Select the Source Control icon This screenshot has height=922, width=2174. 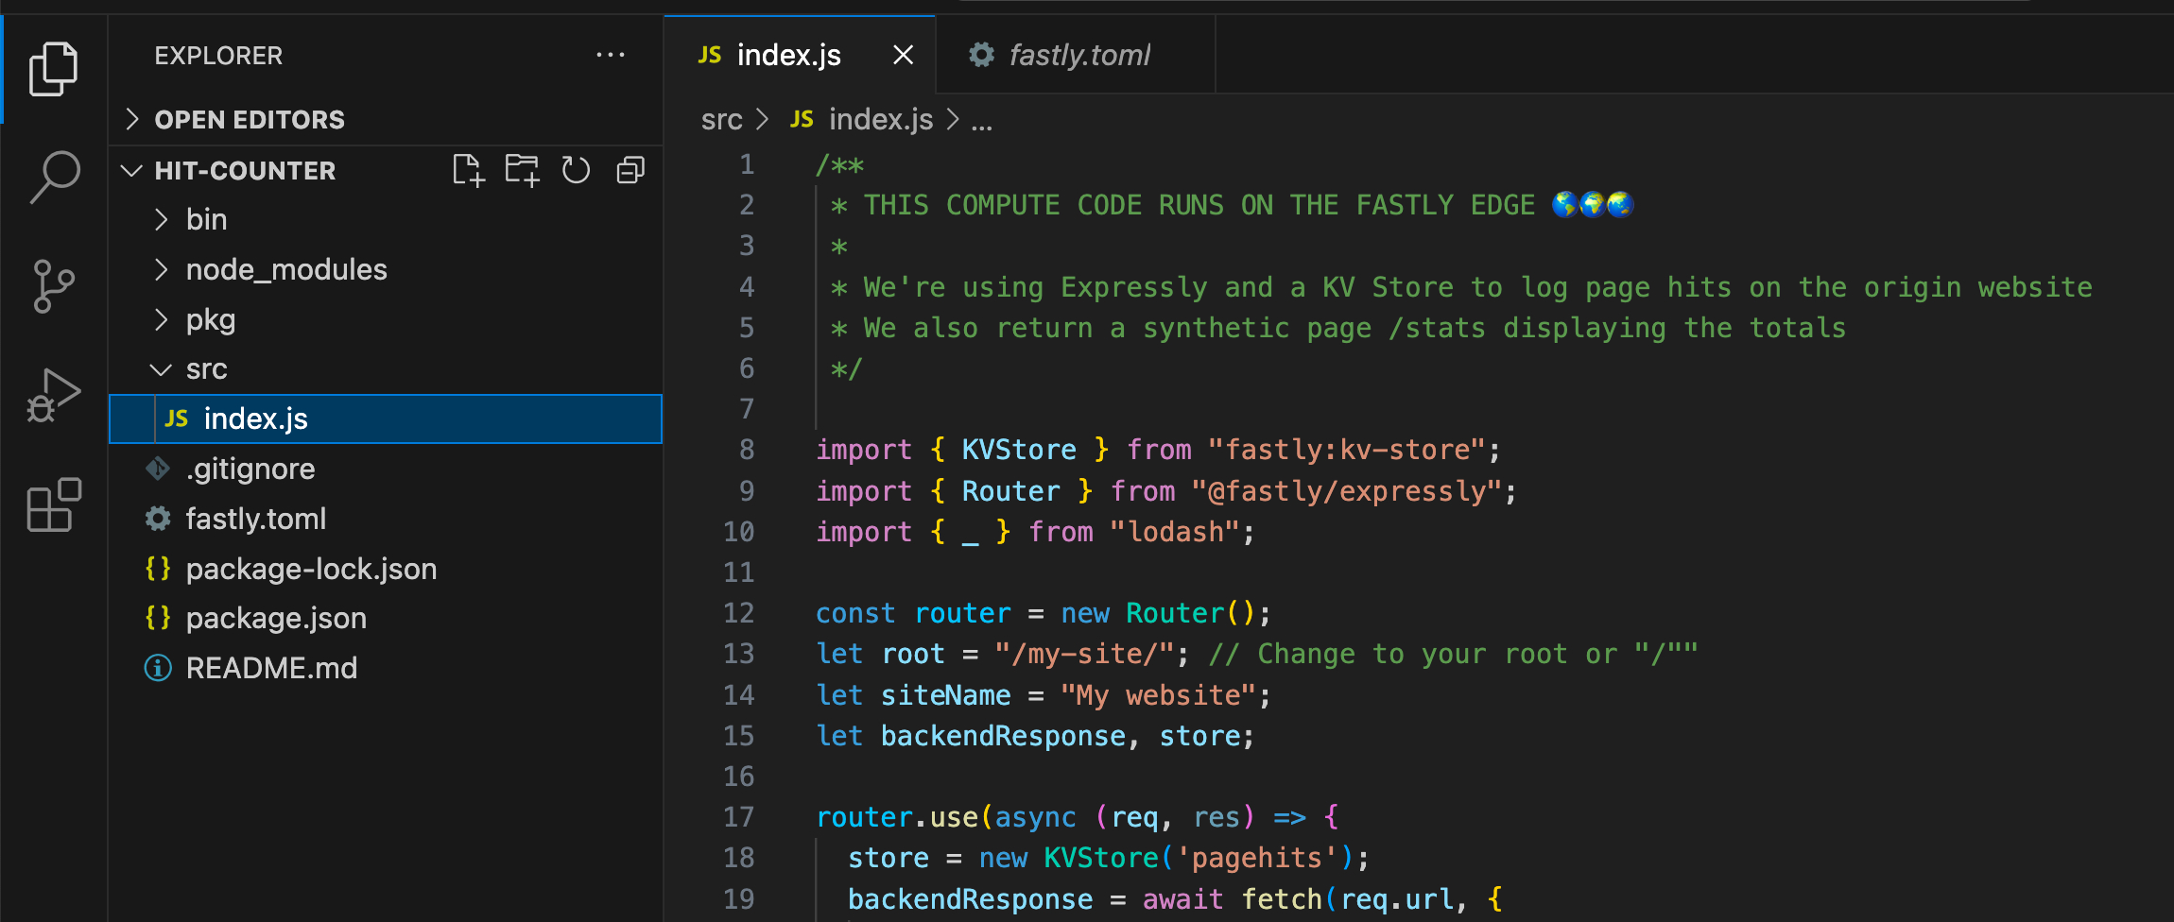(x=54, y=286)
